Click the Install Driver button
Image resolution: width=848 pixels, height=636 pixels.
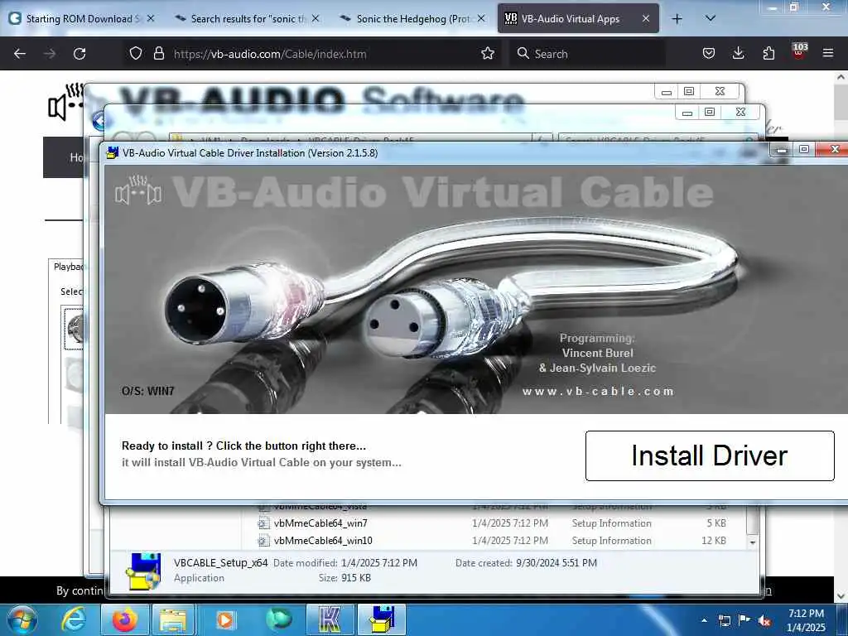click(710, 455)
